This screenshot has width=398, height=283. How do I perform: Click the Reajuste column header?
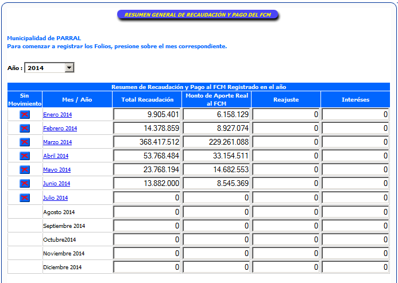(x=286, y=99)
